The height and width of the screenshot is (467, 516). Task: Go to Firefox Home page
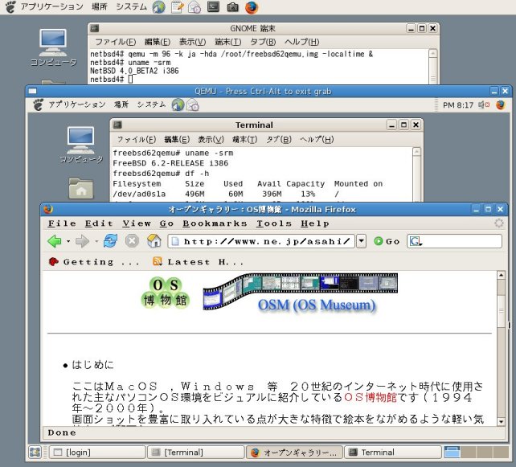click(154, 241)
